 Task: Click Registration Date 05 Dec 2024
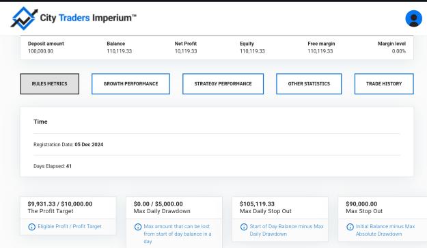click(68, 145)
